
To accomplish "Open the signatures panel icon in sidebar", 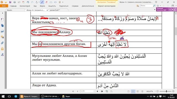I will point(2,55).
